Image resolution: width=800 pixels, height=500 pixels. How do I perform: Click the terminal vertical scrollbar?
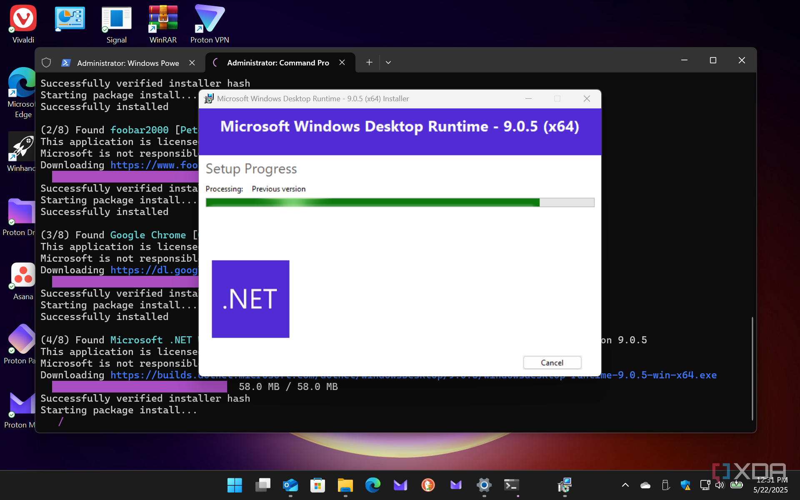click(x=752, y=368)
